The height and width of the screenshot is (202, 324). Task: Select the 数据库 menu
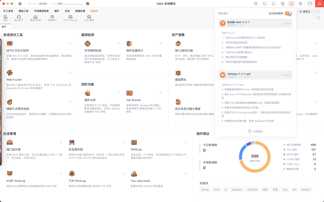tap(94, 11)
